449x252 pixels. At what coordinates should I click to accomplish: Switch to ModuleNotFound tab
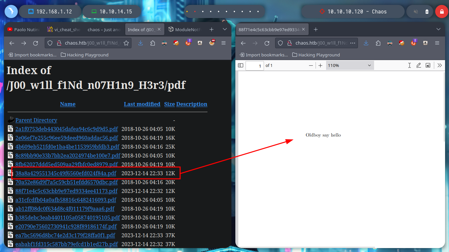click(x=185, y=30)
